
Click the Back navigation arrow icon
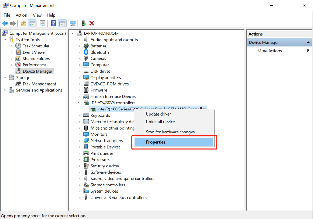pos(5,23)
